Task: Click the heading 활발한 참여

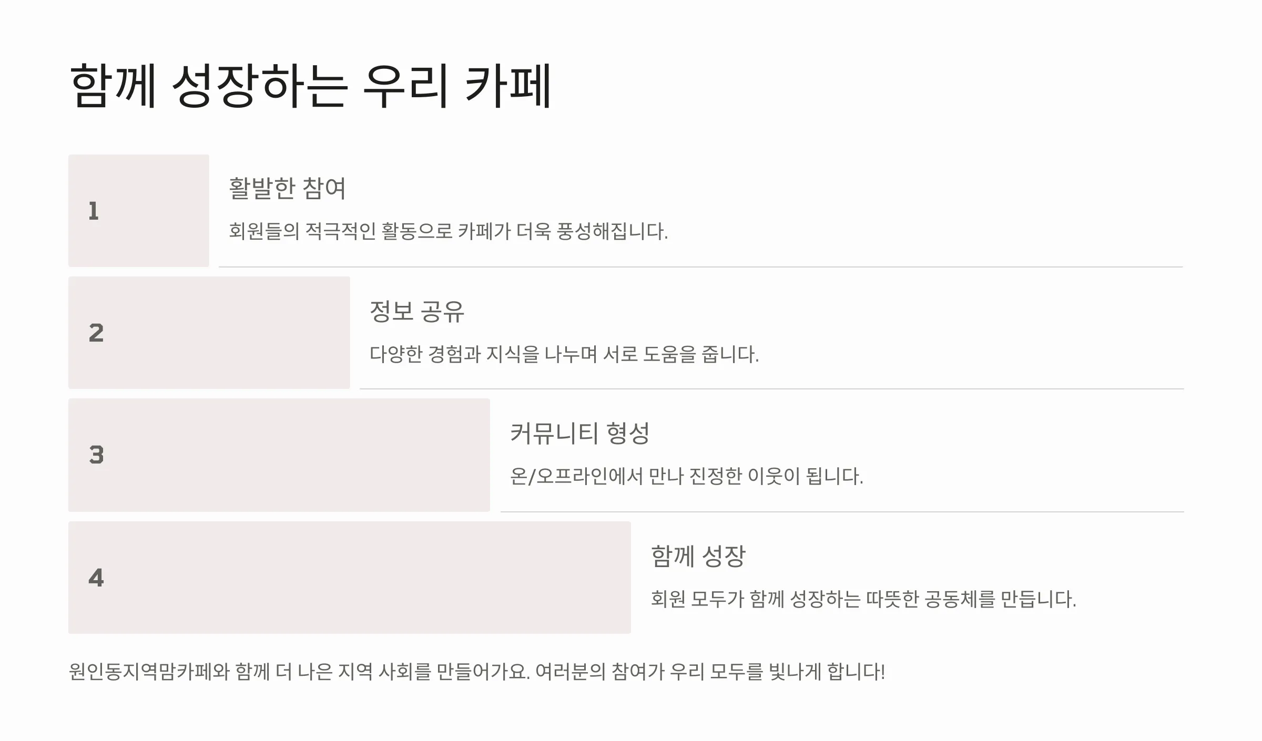Action: (287, 188)
